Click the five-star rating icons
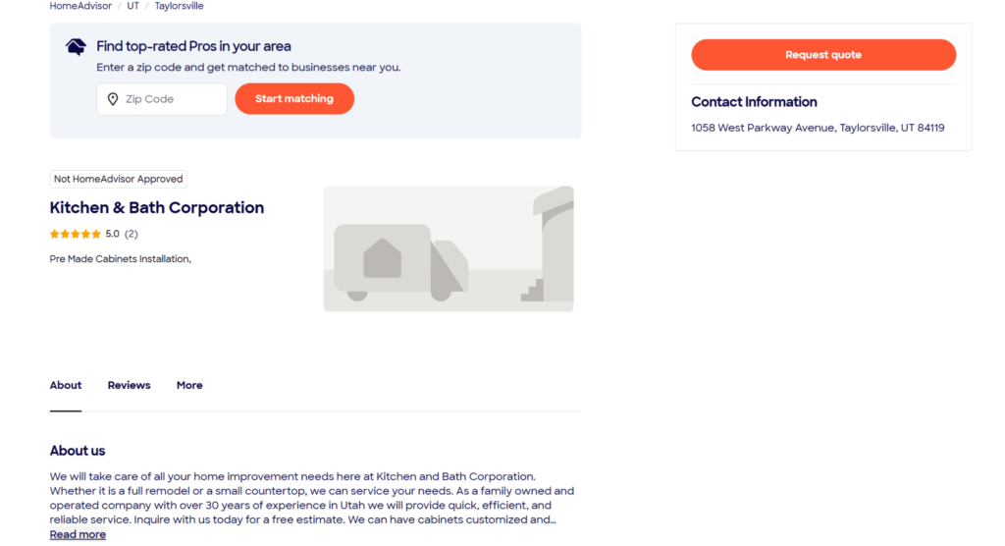The width and height of the screenshot is (1005, 546). pyautogui.click(x=76, y=234)
